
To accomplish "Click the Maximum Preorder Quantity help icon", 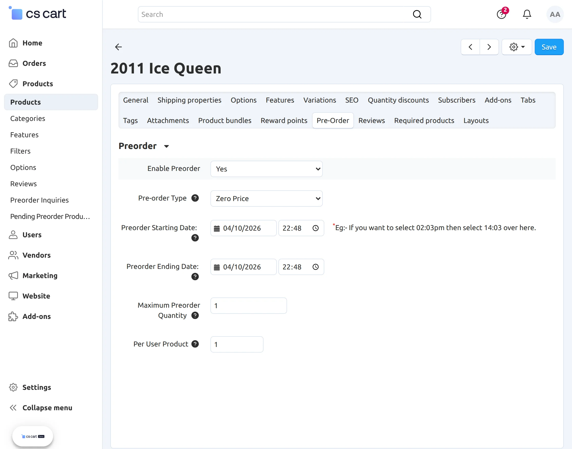I will pyautogui.click(x=195, y=315).
